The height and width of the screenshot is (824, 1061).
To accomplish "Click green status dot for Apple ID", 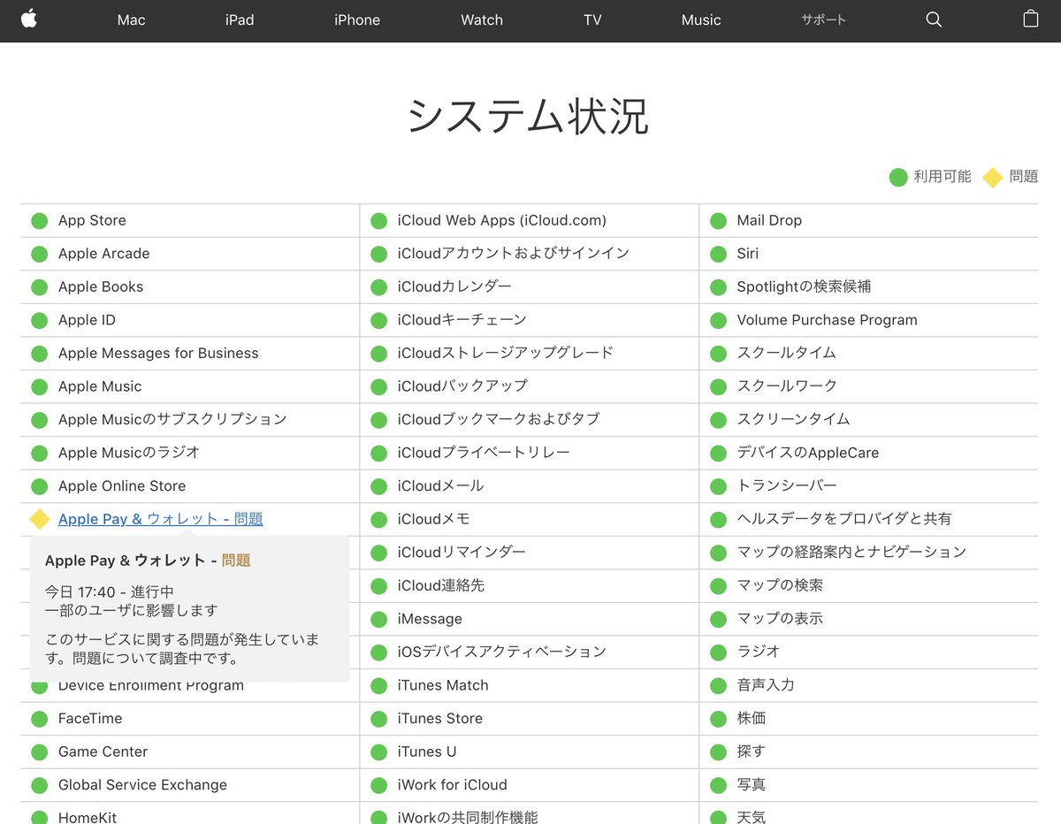I will (39, 320).
